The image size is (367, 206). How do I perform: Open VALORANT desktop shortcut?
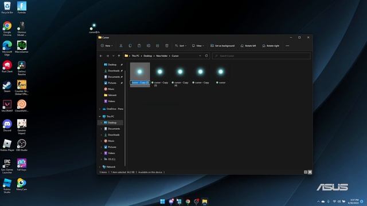tap(7, 106)
